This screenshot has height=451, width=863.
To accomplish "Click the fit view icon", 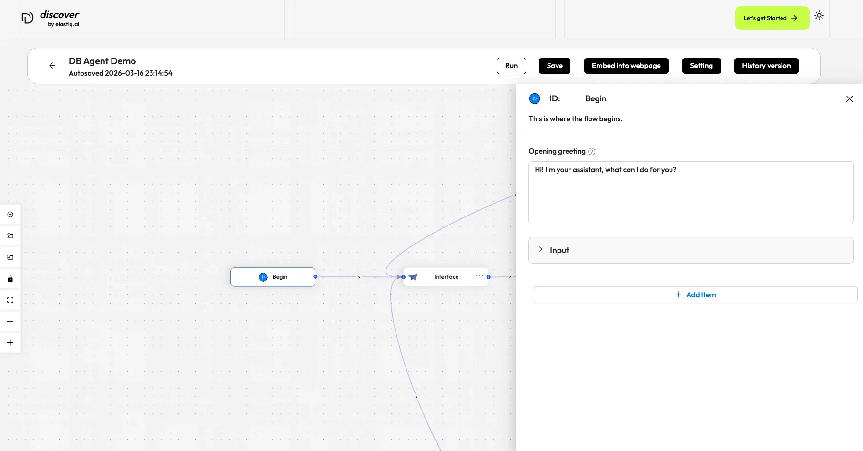I will (x=10, y=300).
